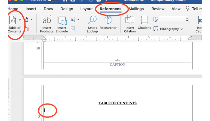210x121 pixels.
Task: Click the Insert Footnote icon
Action: click(46, 20)
